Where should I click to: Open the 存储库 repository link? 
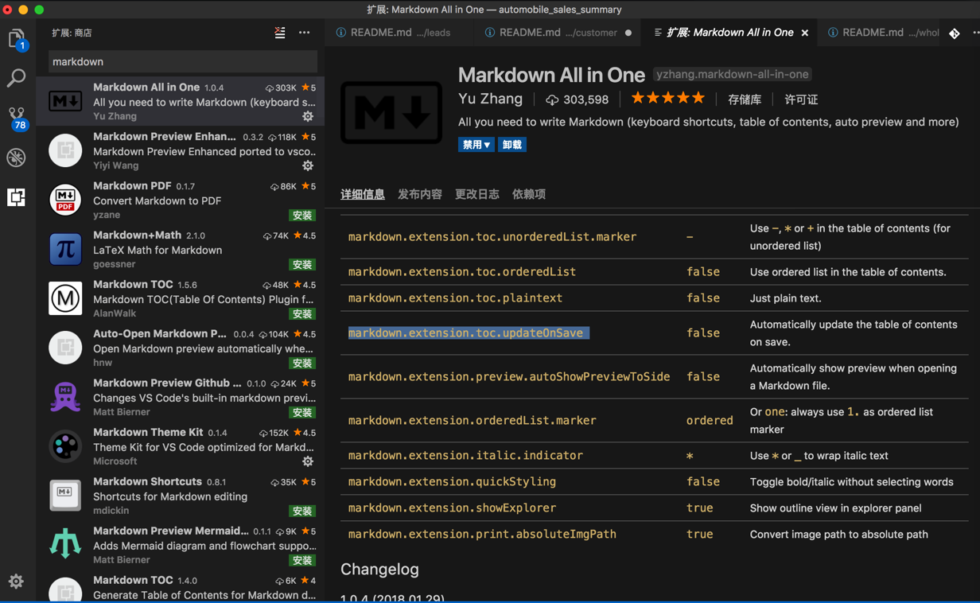pyautogui.click(x=745, y=99)
